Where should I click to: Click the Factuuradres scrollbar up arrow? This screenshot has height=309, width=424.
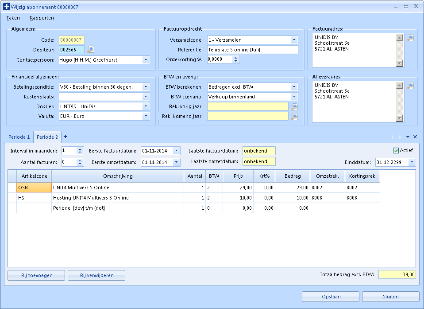(400, 37)
